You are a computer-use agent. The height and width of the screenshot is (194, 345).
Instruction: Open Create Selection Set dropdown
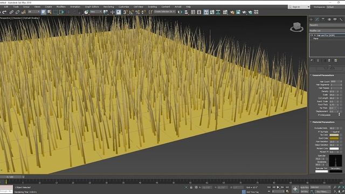pos(164,12)
